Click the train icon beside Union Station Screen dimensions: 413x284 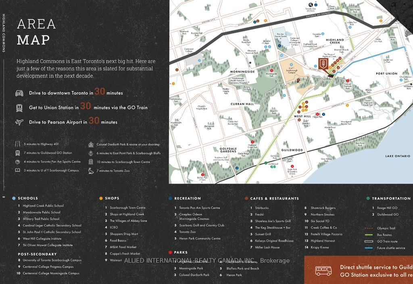pyautogui.click(x=19, y=108)
